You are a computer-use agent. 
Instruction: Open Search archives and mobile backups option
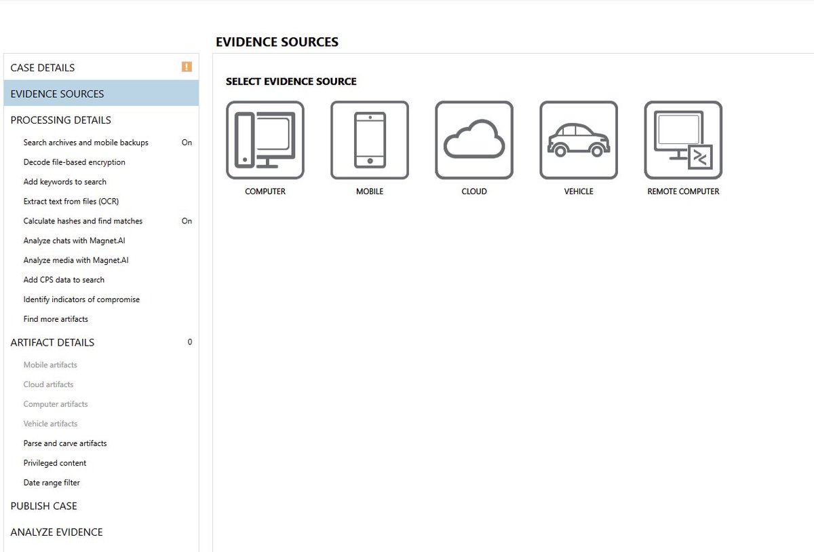tap(85, 143)
